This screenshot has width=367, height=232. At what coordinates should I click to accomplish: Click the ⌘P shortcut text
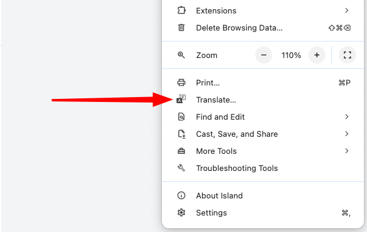[x=344, y=82]
